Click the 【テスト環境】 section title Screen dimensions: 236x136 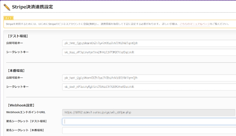(x=17, y=36)
